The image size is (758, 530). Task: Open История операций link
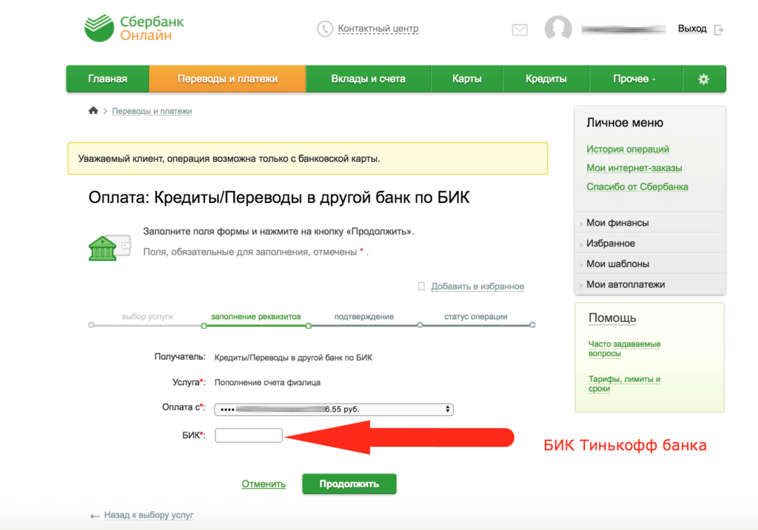point(628,149)
